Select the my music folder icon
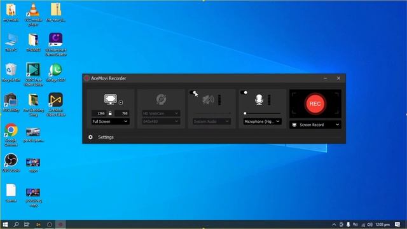Screen dimensions: 407x229 tap(11, 12)
